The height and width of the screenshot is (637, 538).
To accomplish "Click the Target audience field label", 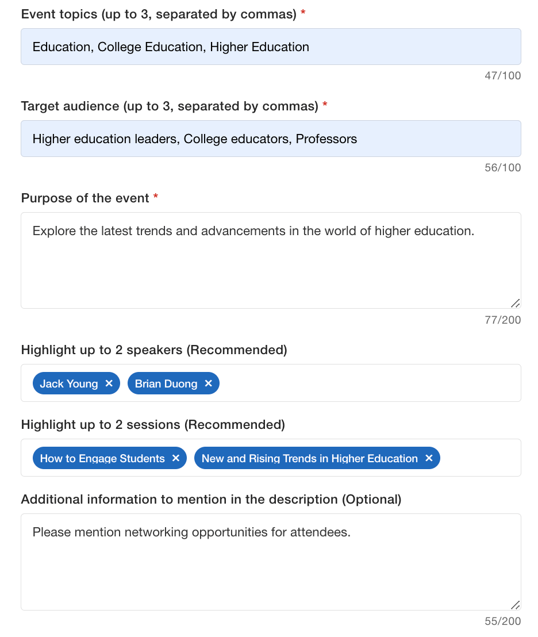I will (170, 106).
